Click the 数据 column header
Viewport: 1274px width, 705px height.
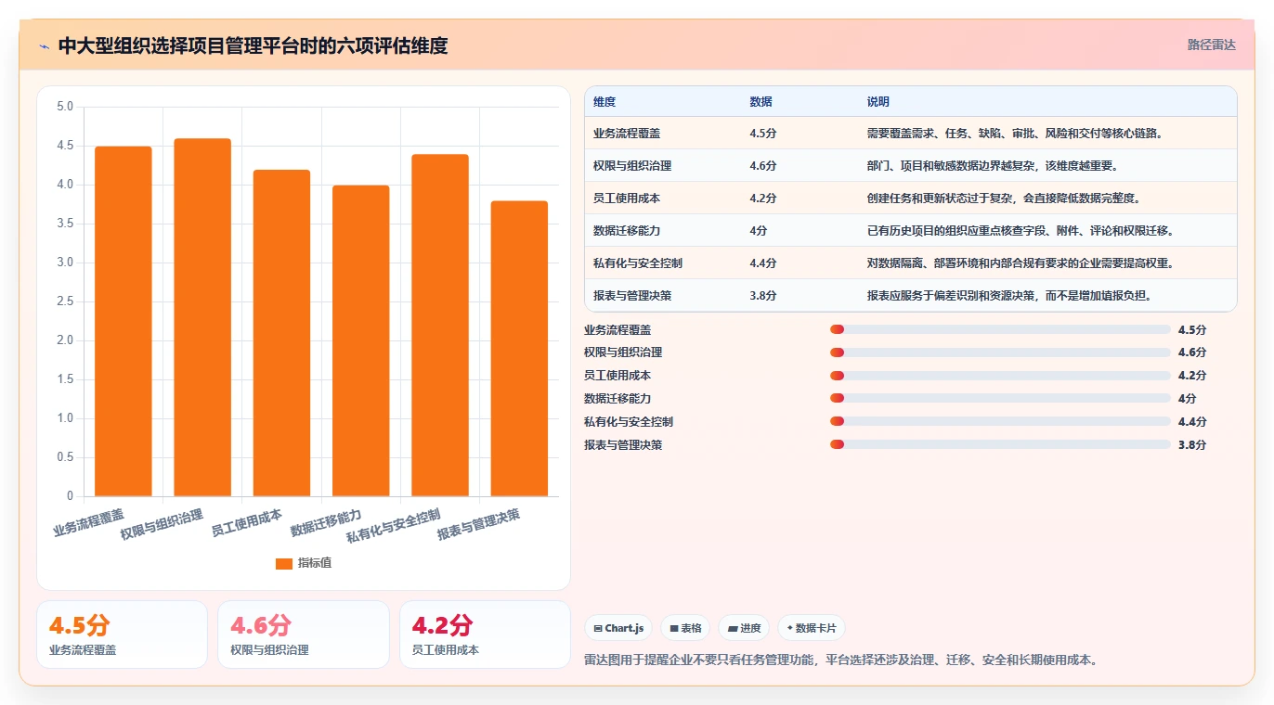click(760, 102)
